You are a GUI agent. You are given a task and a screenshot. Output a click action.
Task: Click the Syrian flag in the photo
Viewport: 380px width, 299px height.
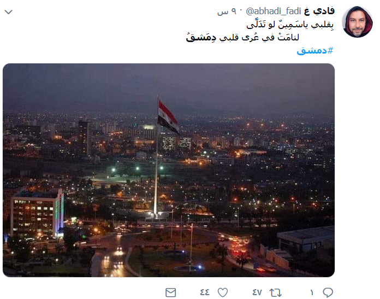pos(168,117)
